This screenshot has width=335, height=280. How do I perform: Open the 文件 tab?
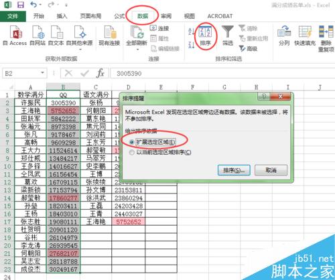pyautogui.click(x=13, y=16)
